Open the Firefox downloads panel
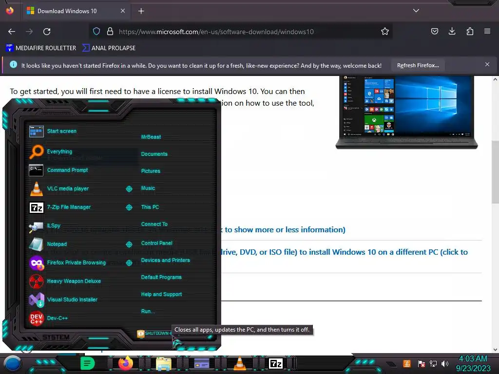Viewport: 499px width, 374px height. pos(452,31)
